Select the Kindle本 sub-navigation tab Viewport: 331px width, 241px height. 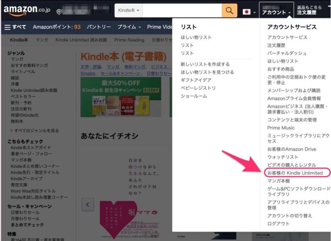coord(19,40)
